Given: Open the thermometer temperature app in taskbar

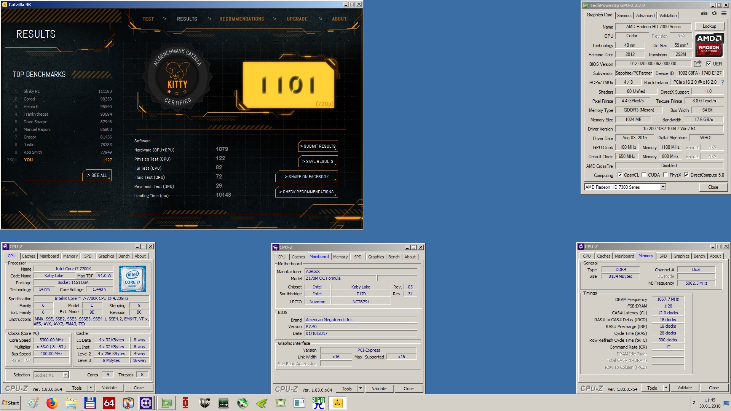Looking at the screenshot, I should pyautogui.click(x=128, y=403).
